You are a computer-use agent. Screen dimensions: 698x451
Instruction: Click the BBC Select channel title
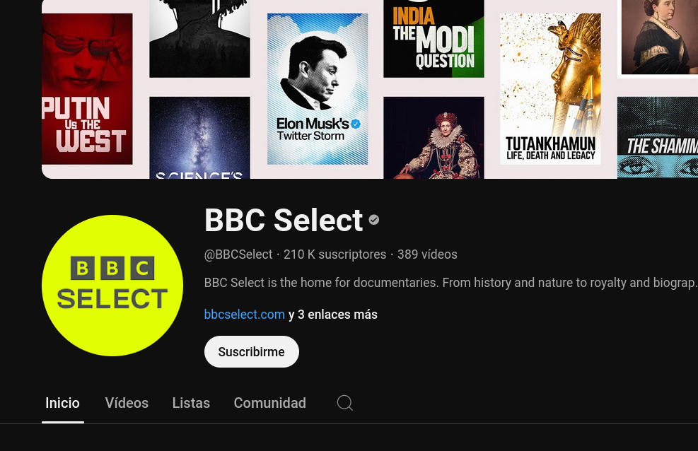pos(283,221)
